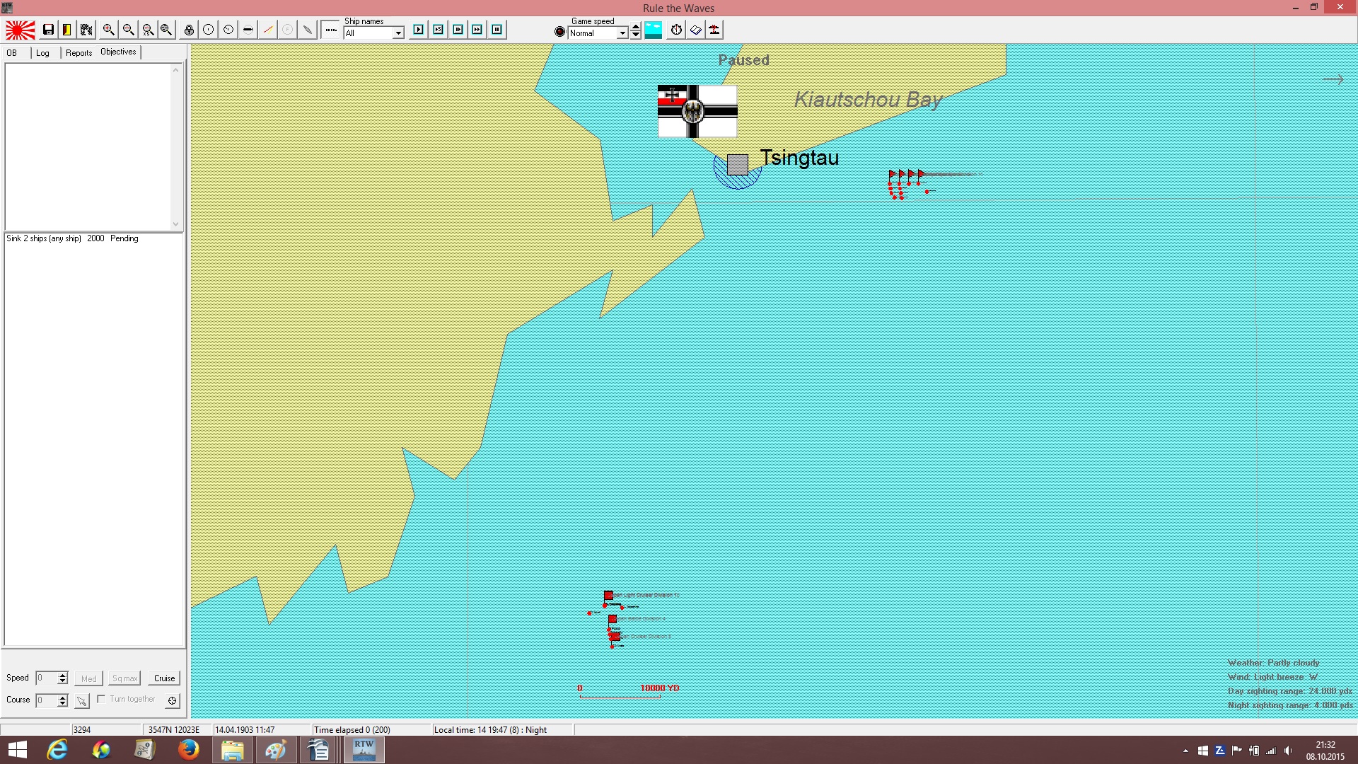The width and height of the screenshot is (1358, 764).
Task: Click the red-orange line tool icon
Action: [x=268, y=30]
